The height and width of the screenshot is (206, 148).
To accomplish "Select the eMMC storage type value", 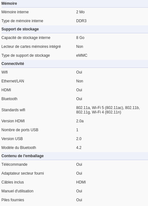I will tap(82, 55).
